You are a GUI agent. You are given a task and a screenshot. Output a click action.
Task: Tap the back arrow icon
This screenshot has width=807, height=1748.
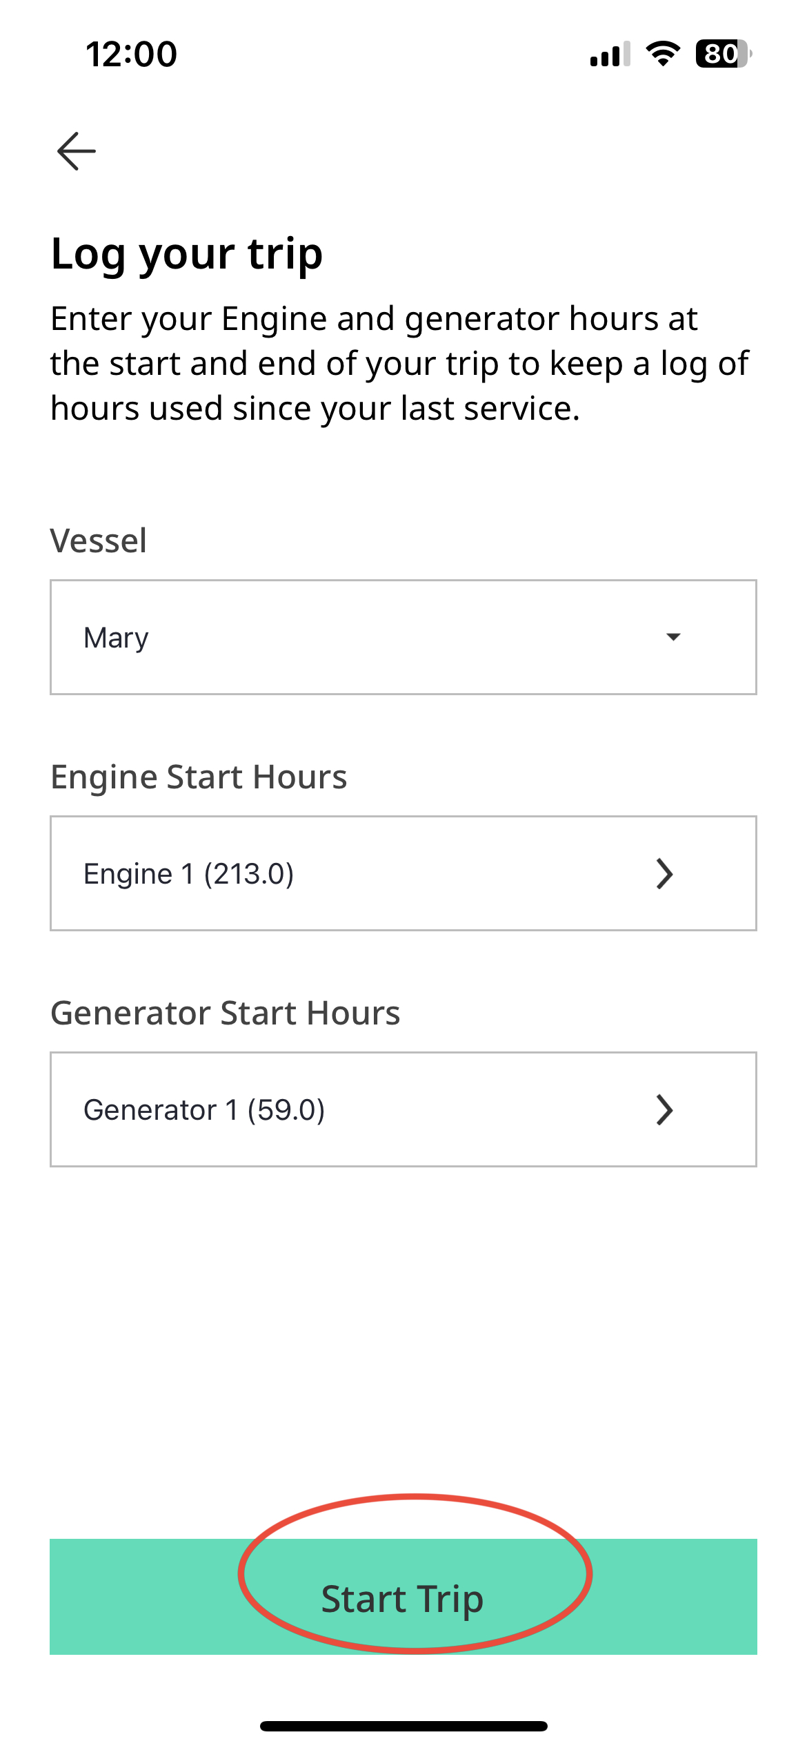coord(76,151)
